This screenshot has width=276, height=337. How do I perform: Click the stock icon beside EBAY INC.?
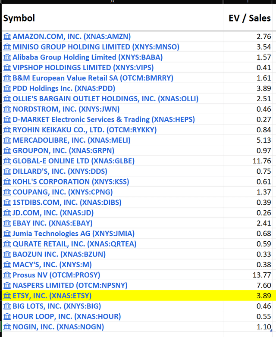[7, 223]
